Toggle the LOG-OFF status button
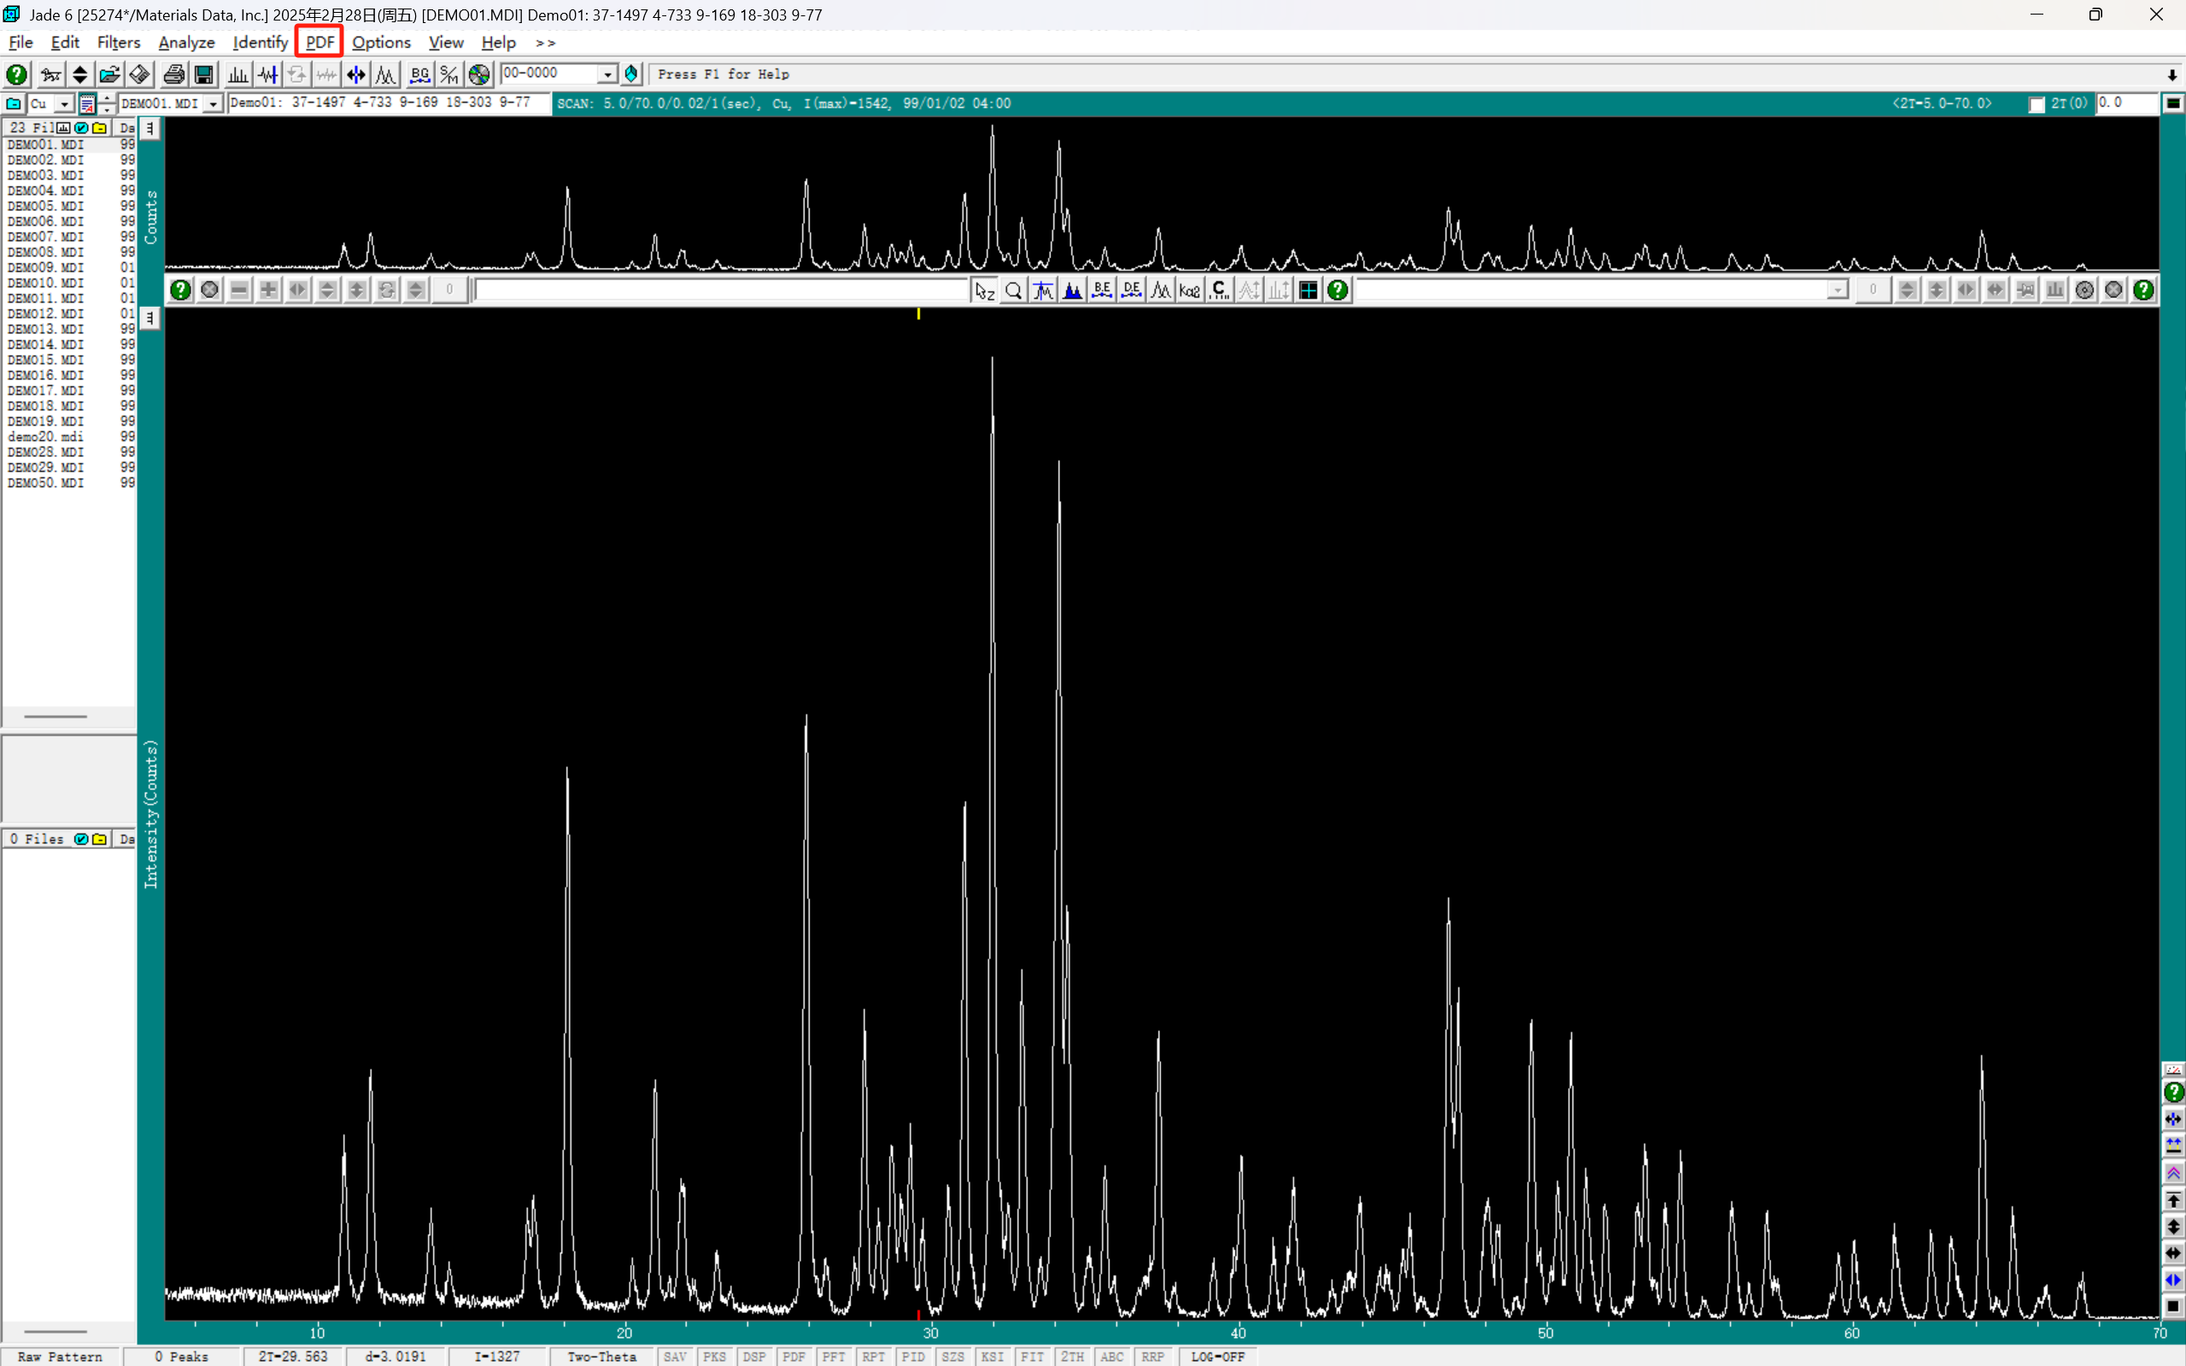Screen dimensions: 2186x1366 [1216, 1356]
